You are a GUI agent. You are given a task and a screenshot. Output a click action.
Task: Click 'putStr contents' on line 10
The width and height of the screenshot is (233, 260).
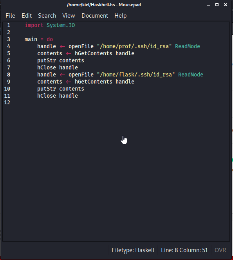61,89
